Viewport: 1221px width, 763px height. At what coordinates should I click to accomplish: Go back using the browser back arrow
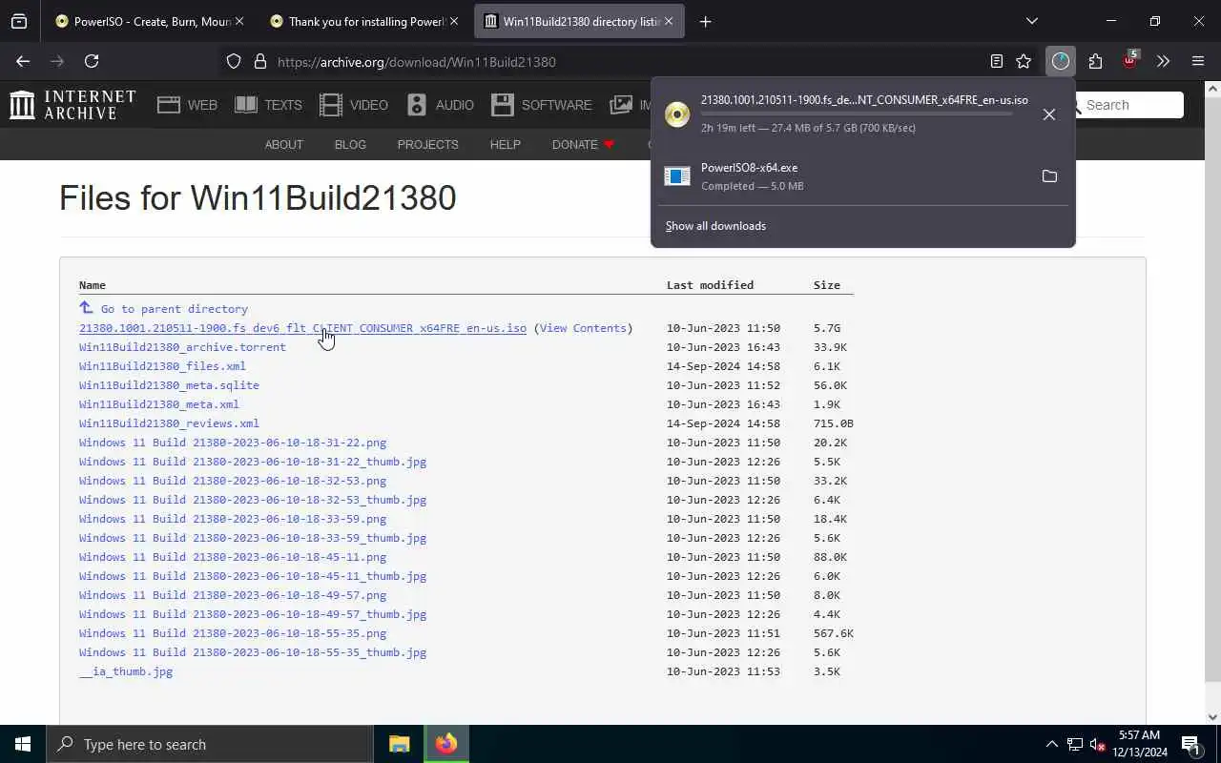click(23, 61)
